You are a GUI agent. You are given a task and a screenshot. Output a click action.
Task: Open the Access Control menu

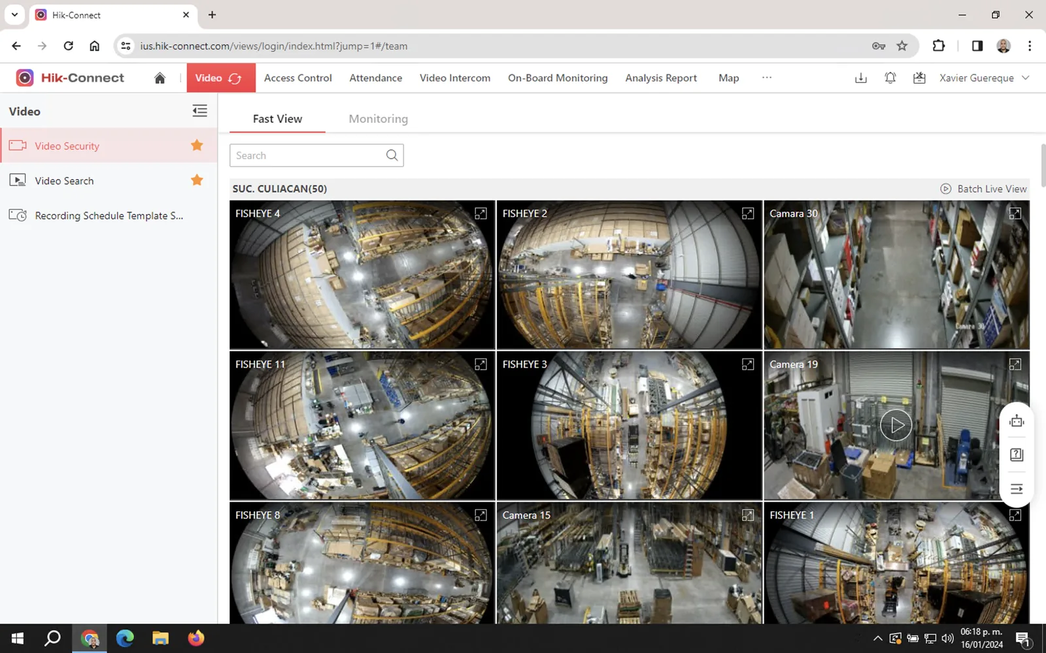(x=298, y=78)
